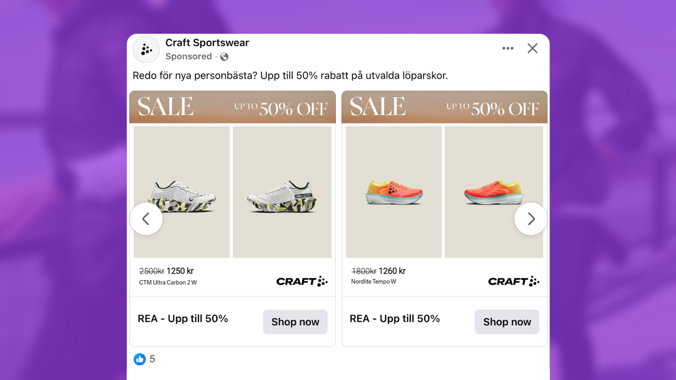Screen dimensions: 676x380
Task: Click the Sponsored label
Action: [x=188, y=57]
